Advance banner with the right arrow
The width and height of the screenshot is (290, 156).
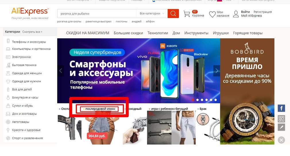(217, 71)
